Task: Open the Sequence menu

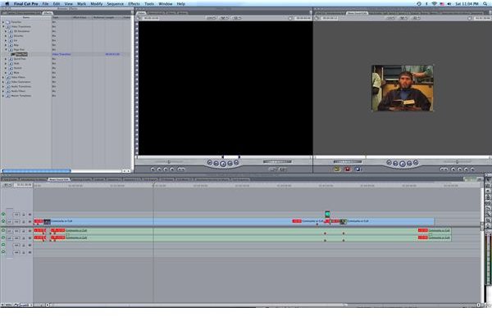Action: click(115, 4)
